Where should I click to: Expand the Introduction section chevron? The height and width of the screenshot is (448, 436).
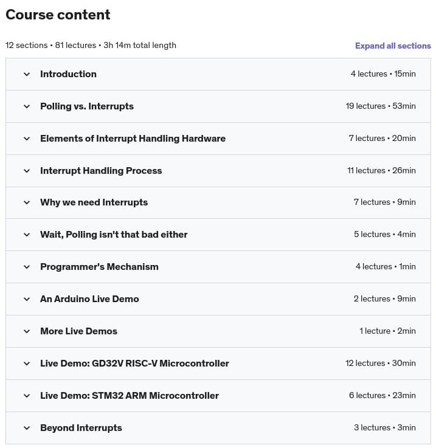click(x=27, y=74)
